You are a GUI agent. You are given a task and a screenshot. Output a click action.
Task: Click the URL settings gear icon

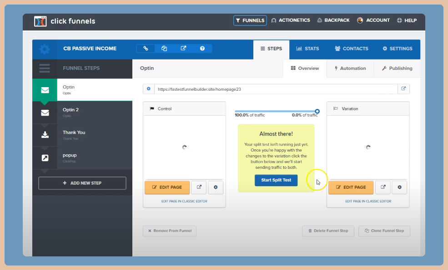(149, 89)
